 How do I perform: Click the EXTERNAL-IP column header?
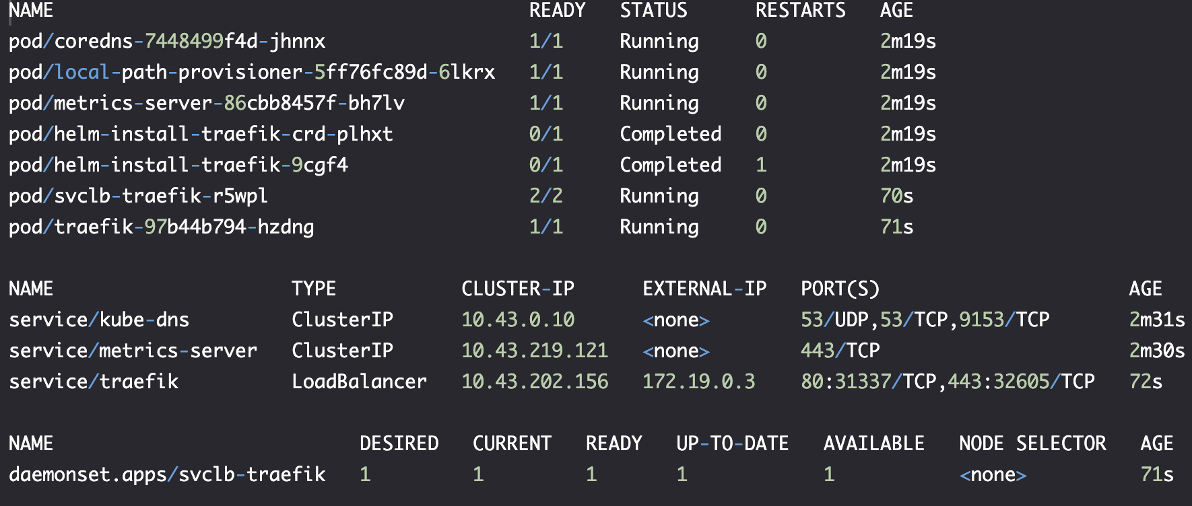click(704, 289)
